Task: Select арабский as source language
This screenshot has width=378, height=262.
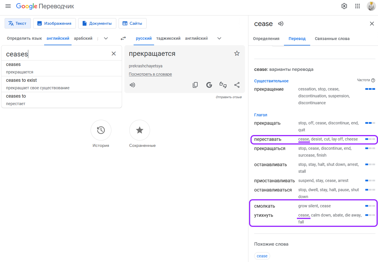Action: pos(83,38)
